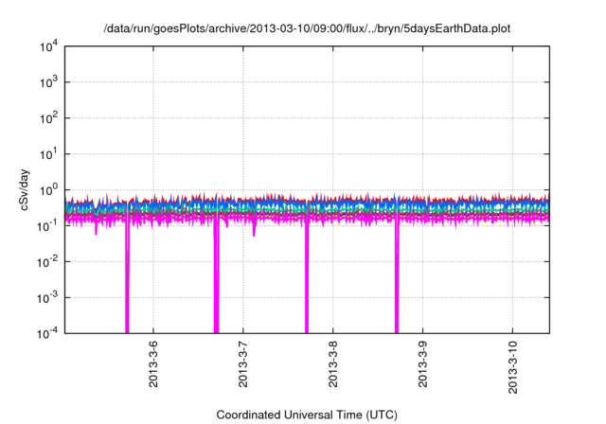Click the 10^-3 y-axis tick label
Image resolution: width=606 pixels, height=424 pixels.
tap(47, 298)
